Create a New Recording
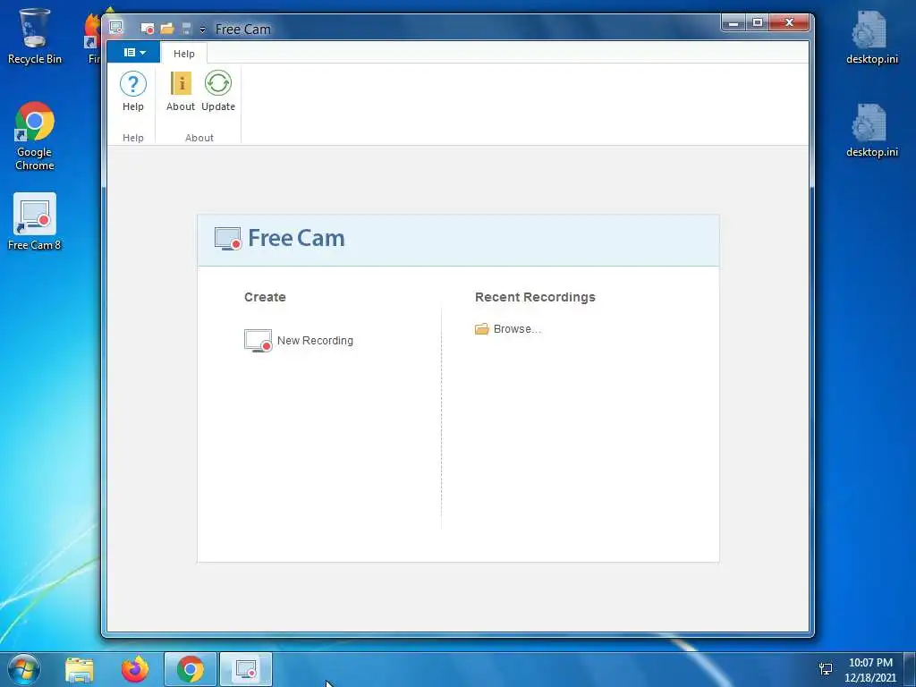916x687 pixels. 299,340
